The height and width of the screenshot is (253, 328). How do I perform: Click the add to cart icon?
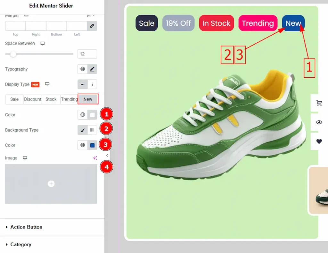[x=319, y=103]
